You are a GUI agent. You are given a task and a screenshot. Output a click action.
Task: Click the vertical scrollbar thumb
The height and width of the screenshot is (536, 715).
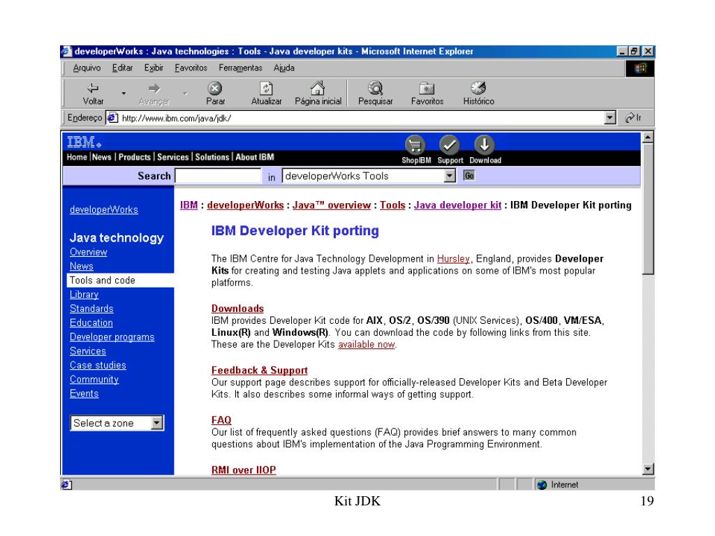(x=647, y=209)
